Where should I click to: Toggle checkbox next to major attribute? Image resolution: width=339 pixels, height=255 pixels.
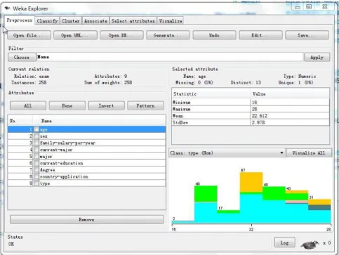[36, 157]
